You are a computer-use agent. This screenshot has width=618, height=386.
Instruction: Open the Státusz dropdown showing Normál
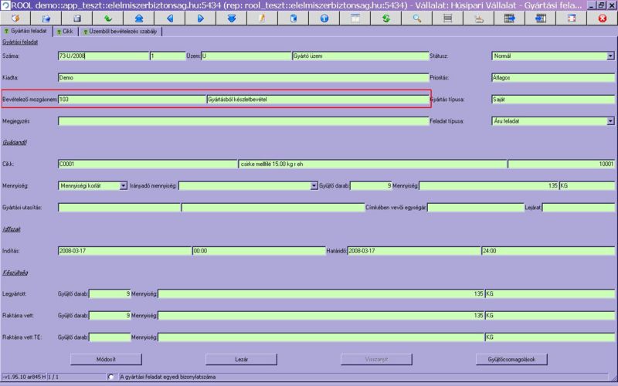(x=610, y=56)
